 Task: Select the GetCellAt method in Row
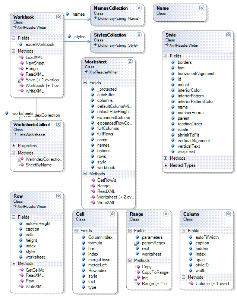click(x=34, y=269)
